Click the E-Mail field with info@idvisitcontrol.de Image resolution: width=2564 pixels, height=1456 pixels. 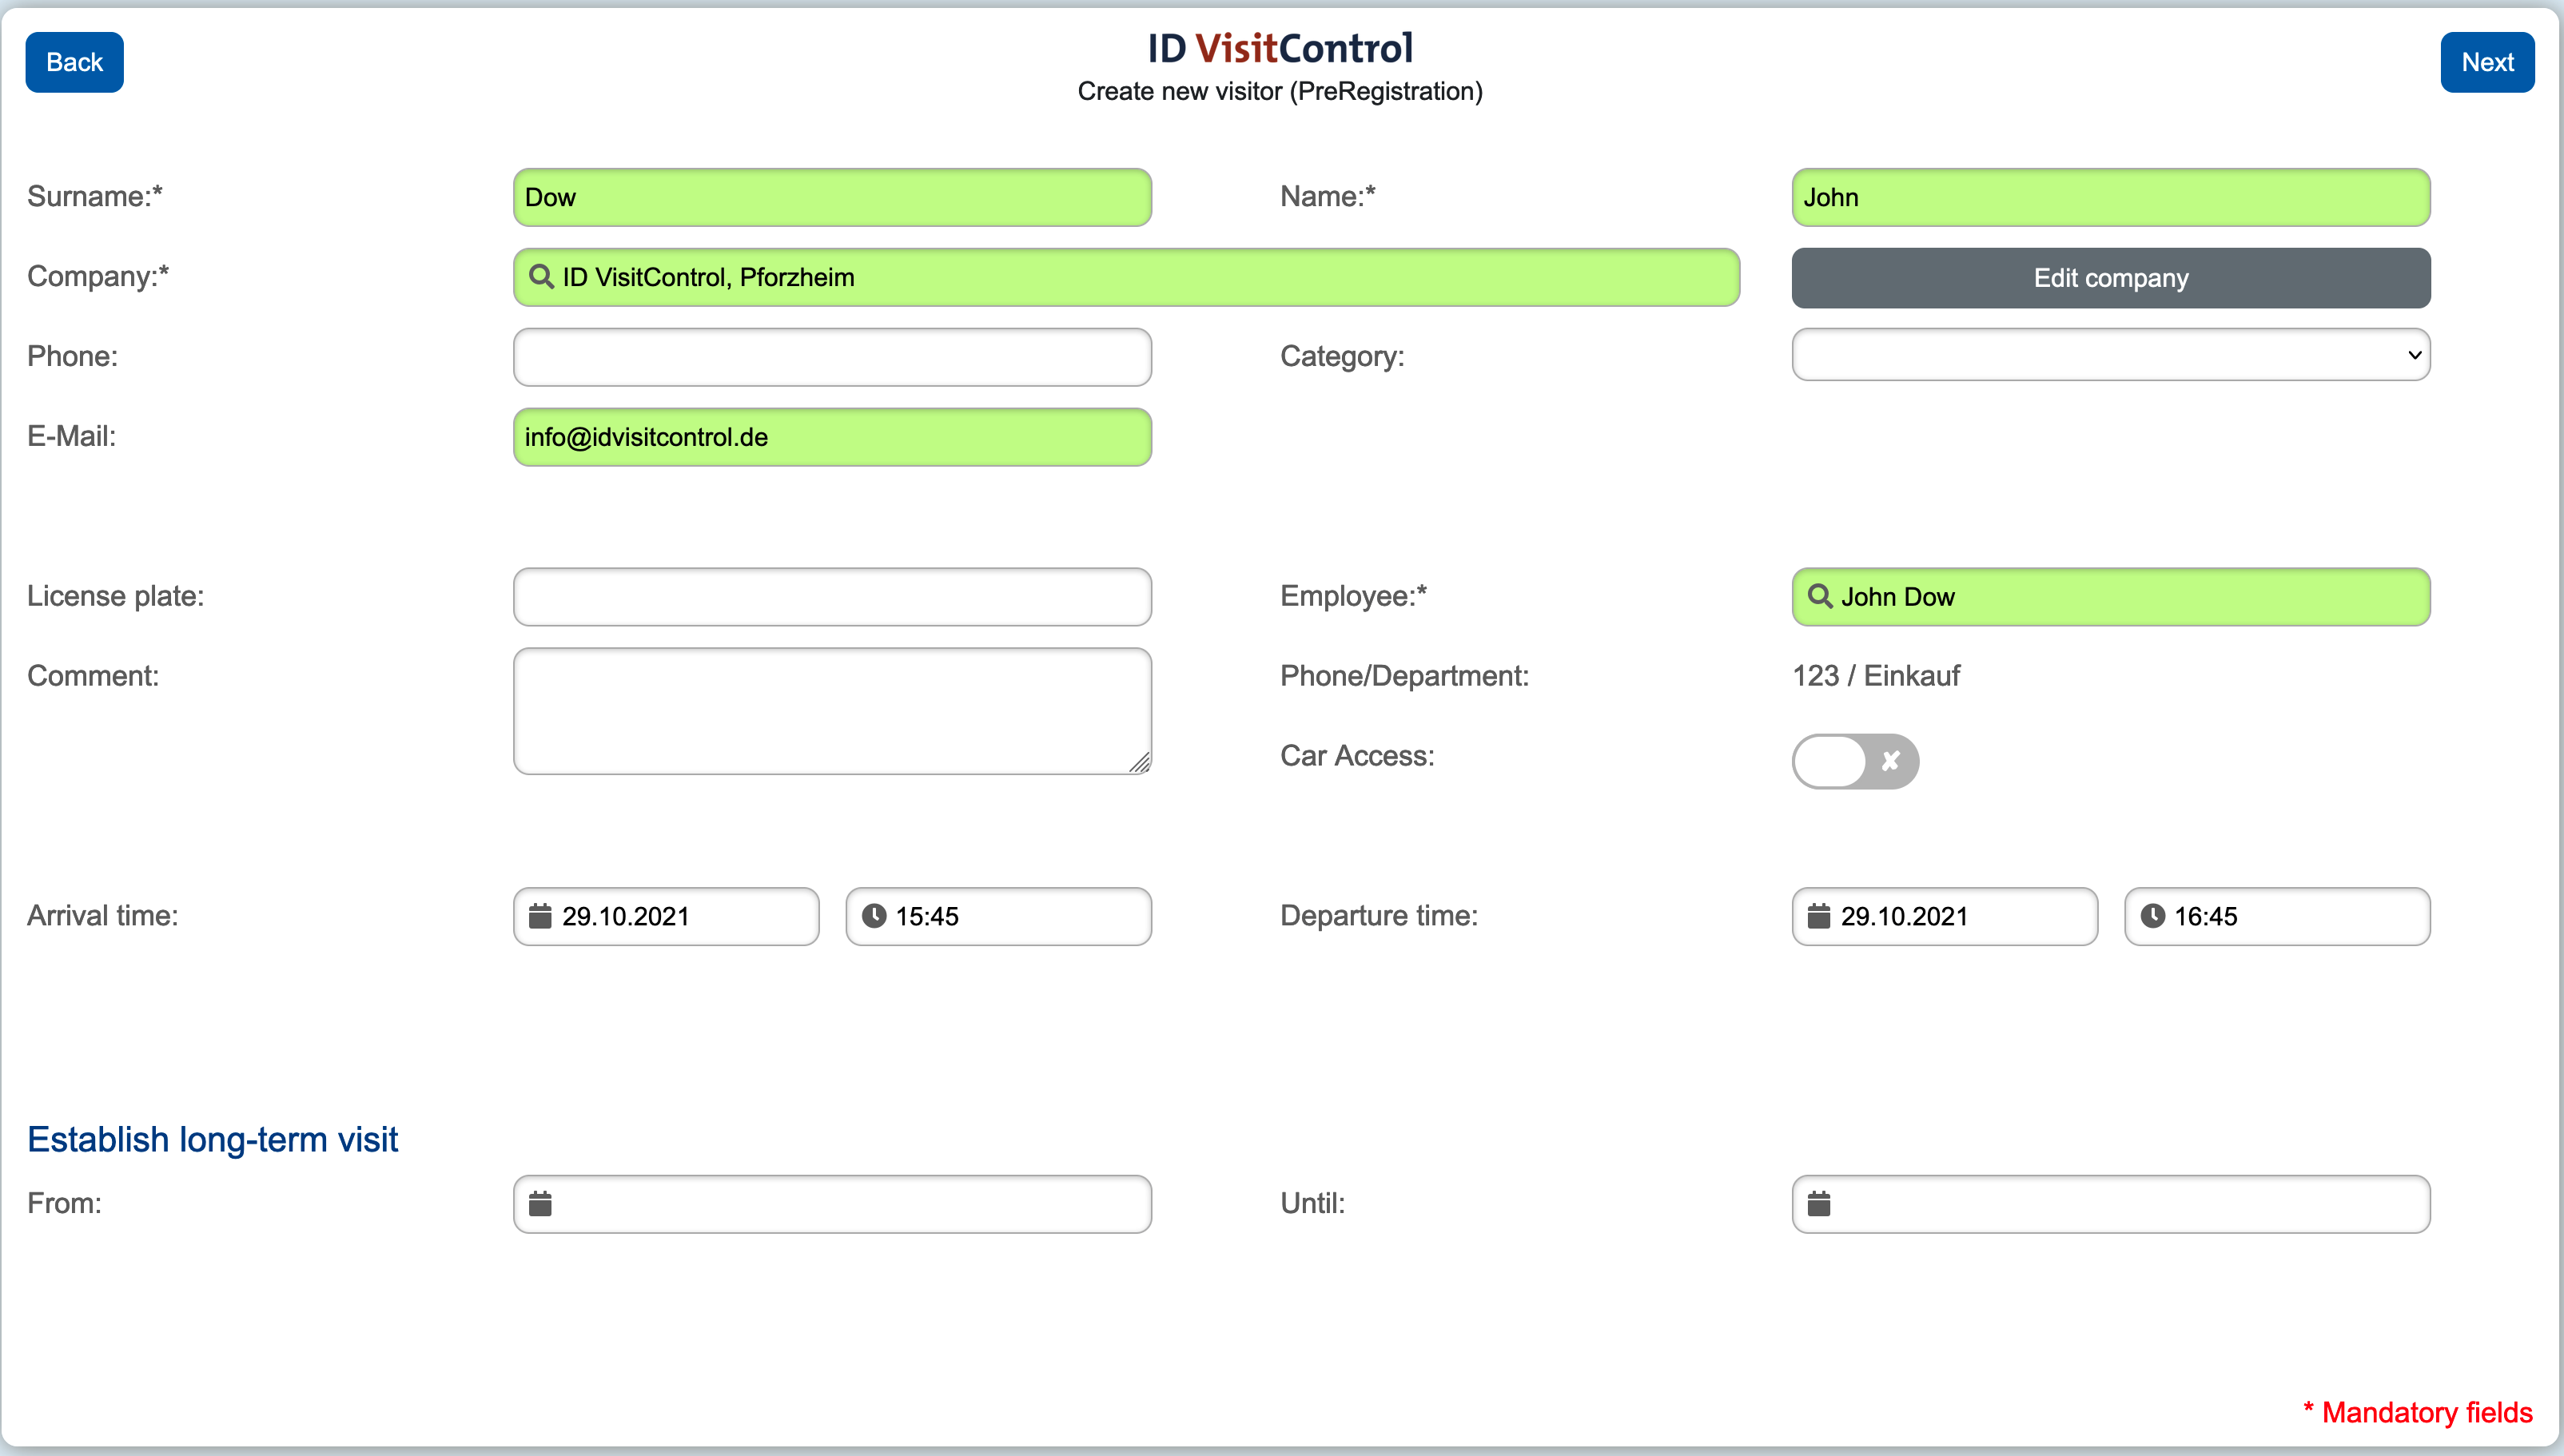click(832, 437)
